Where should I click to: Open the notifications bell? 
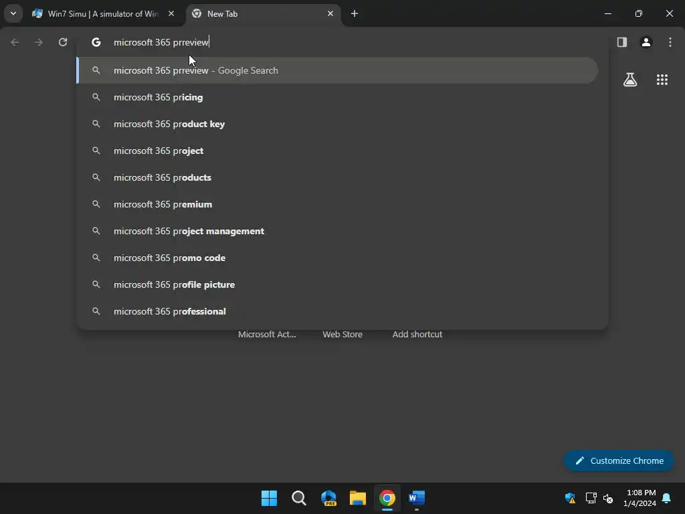click(667, 498)
